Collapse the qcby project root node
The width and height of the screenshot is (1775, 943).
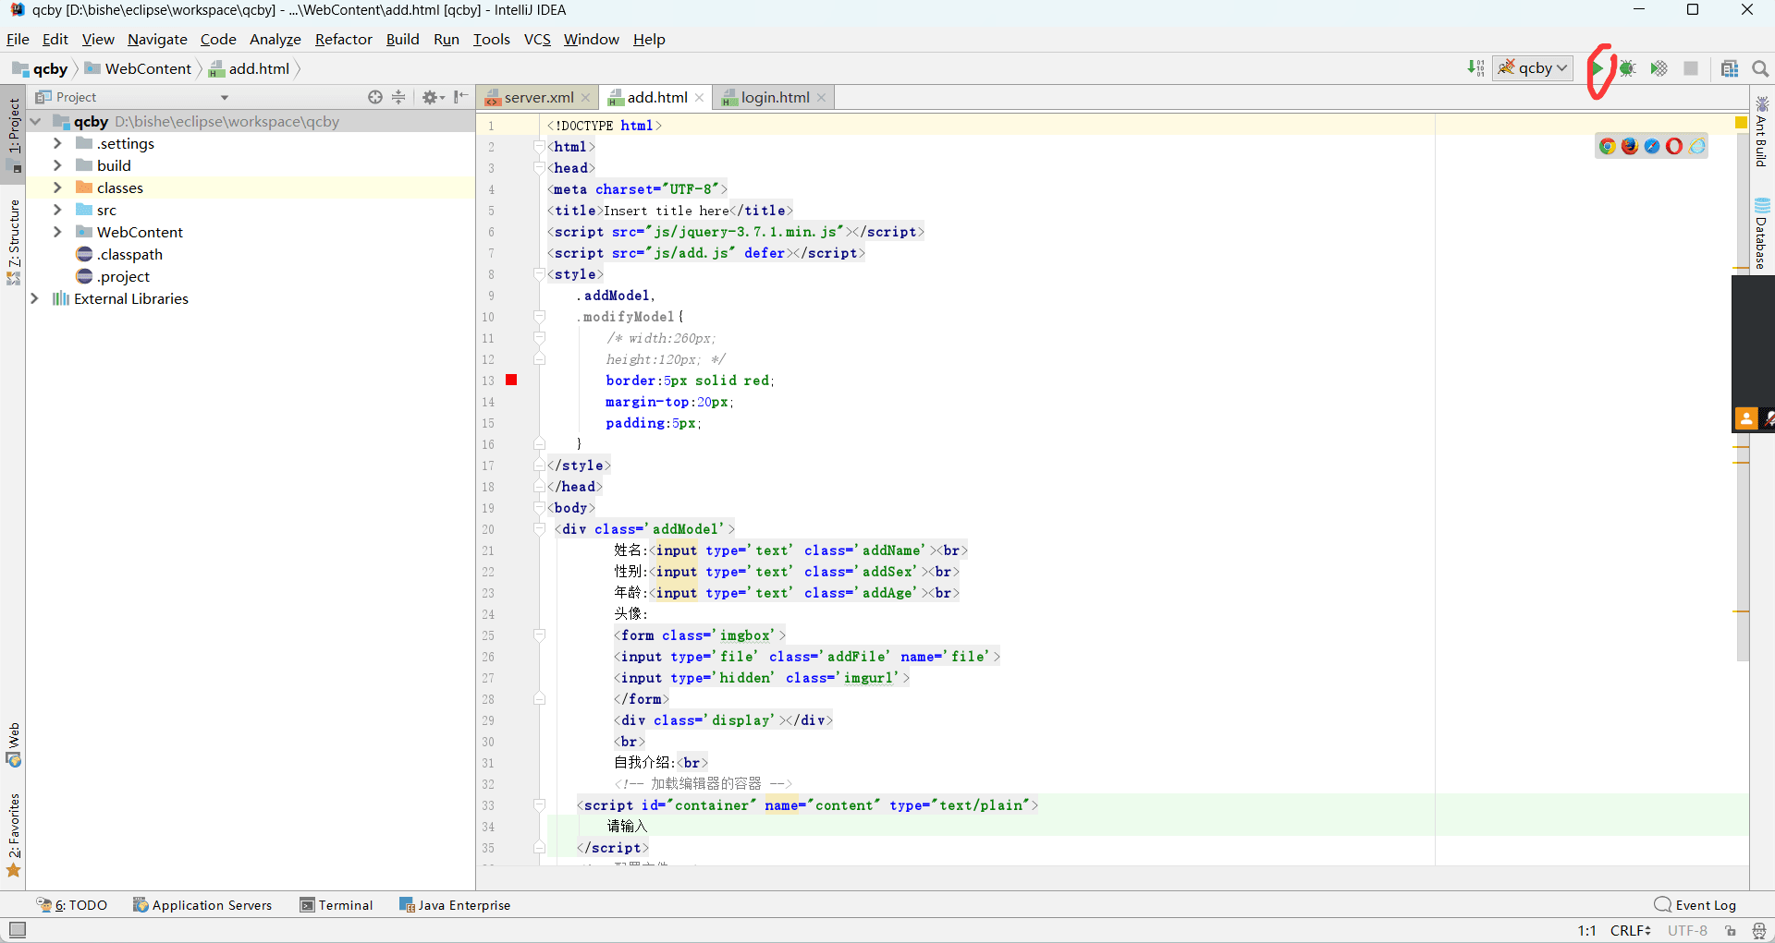point(35,121)
